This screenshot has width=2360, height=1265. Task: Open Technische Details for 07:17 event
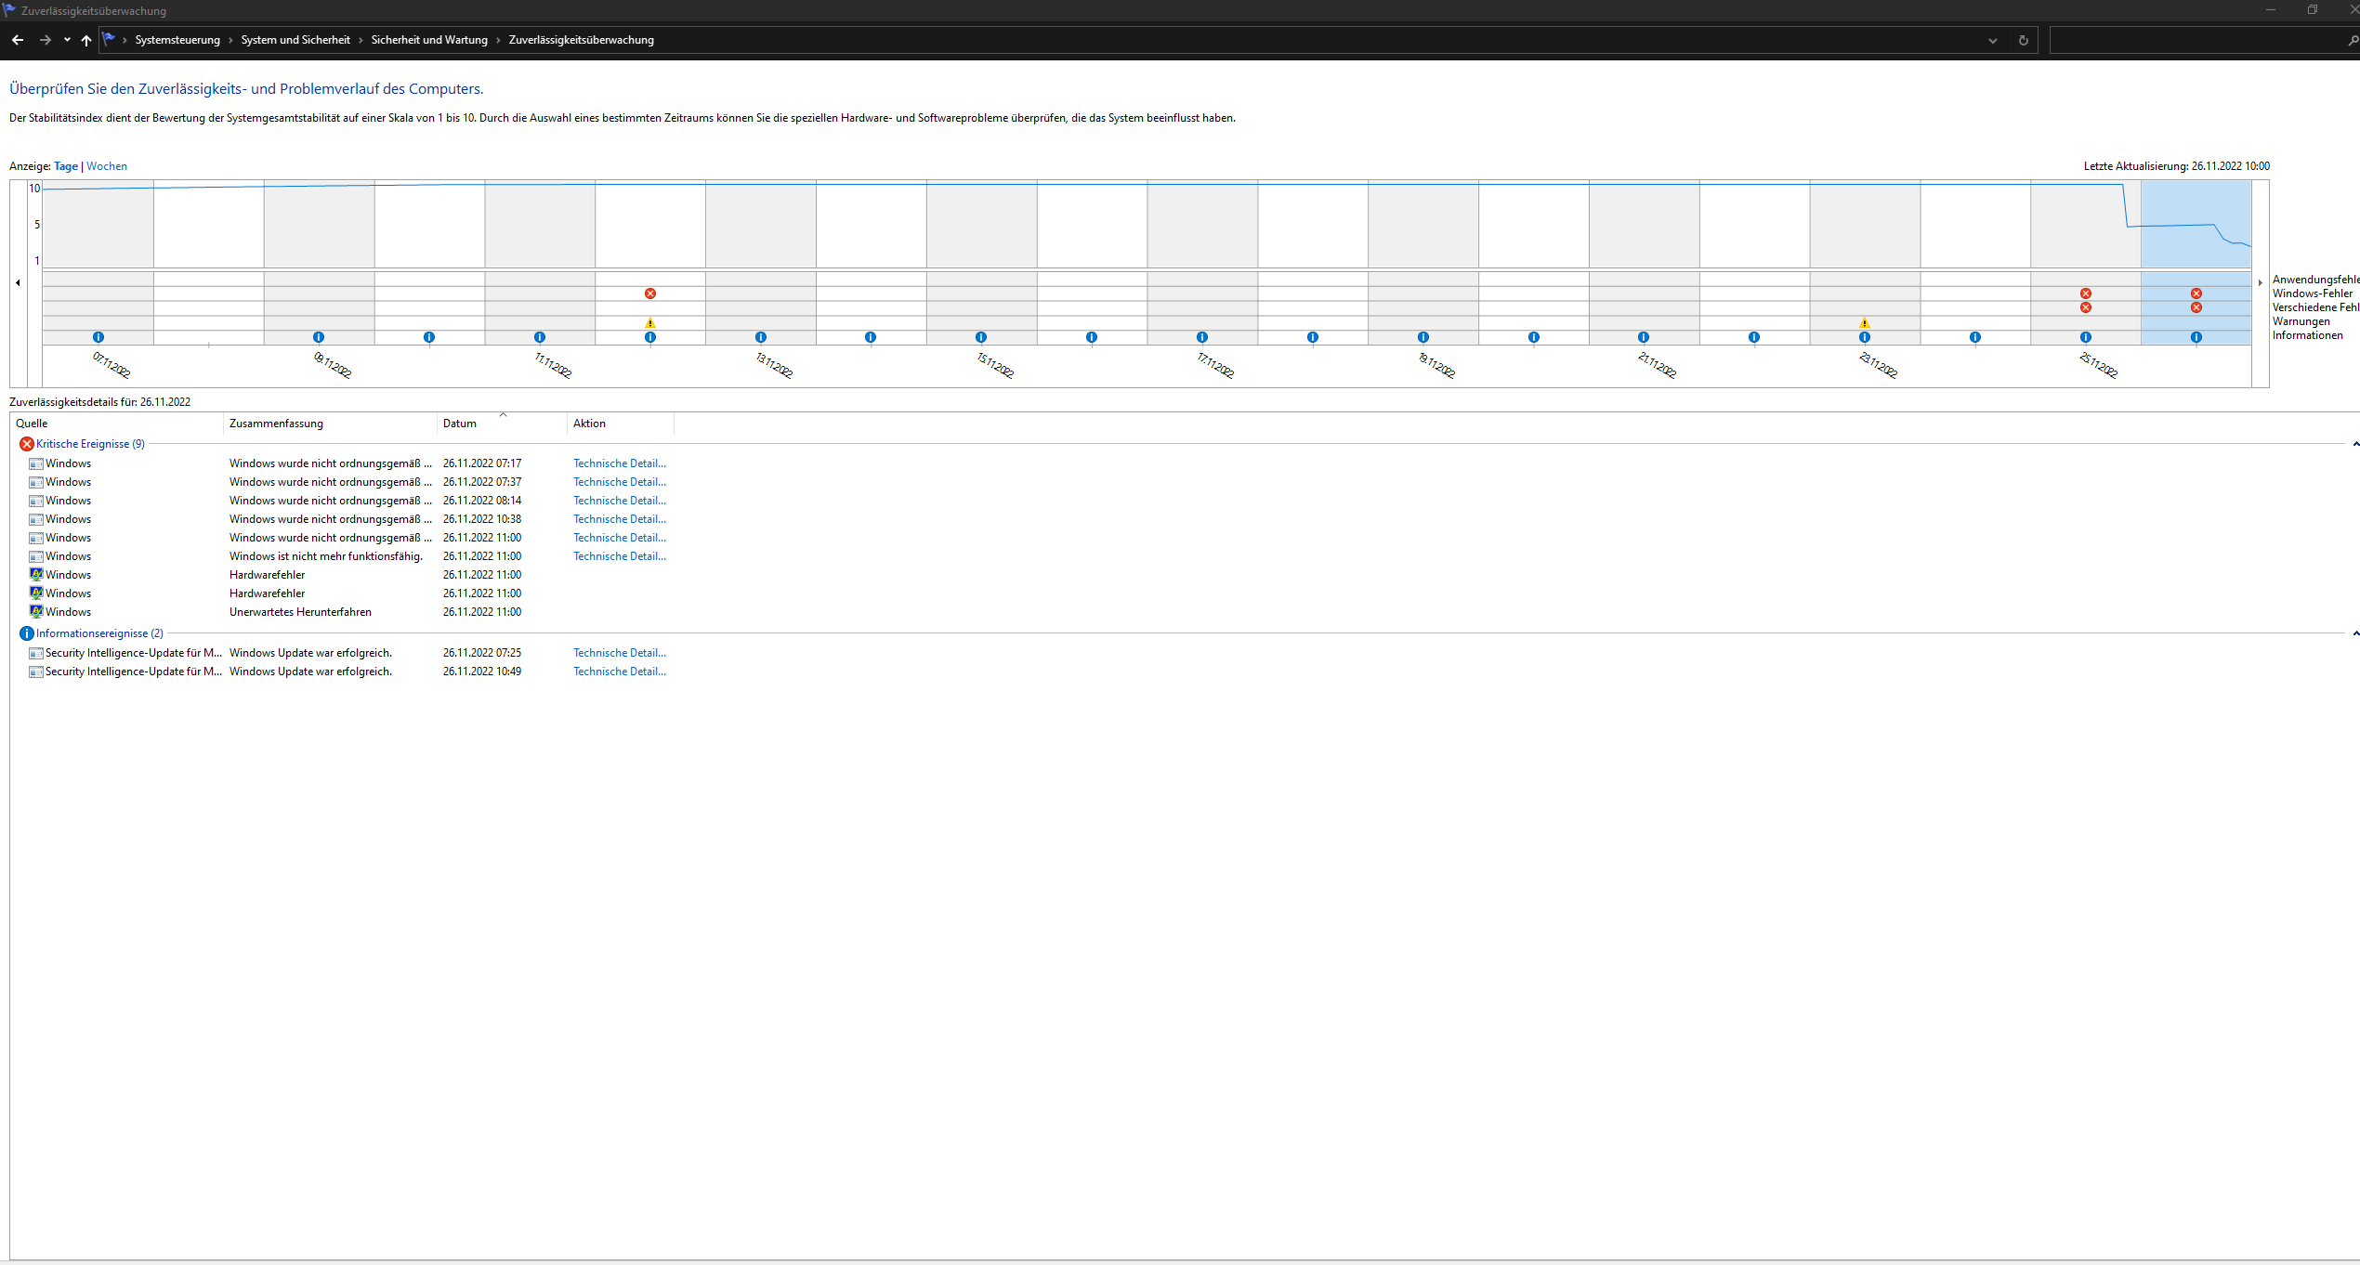[x=619, y=463]
